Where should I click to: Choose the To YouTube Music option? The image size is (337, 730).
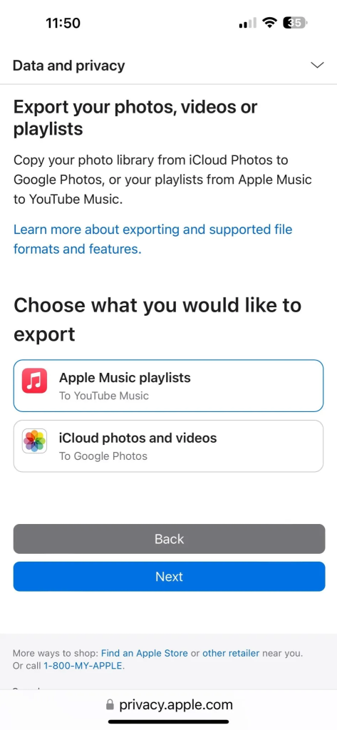104,396
